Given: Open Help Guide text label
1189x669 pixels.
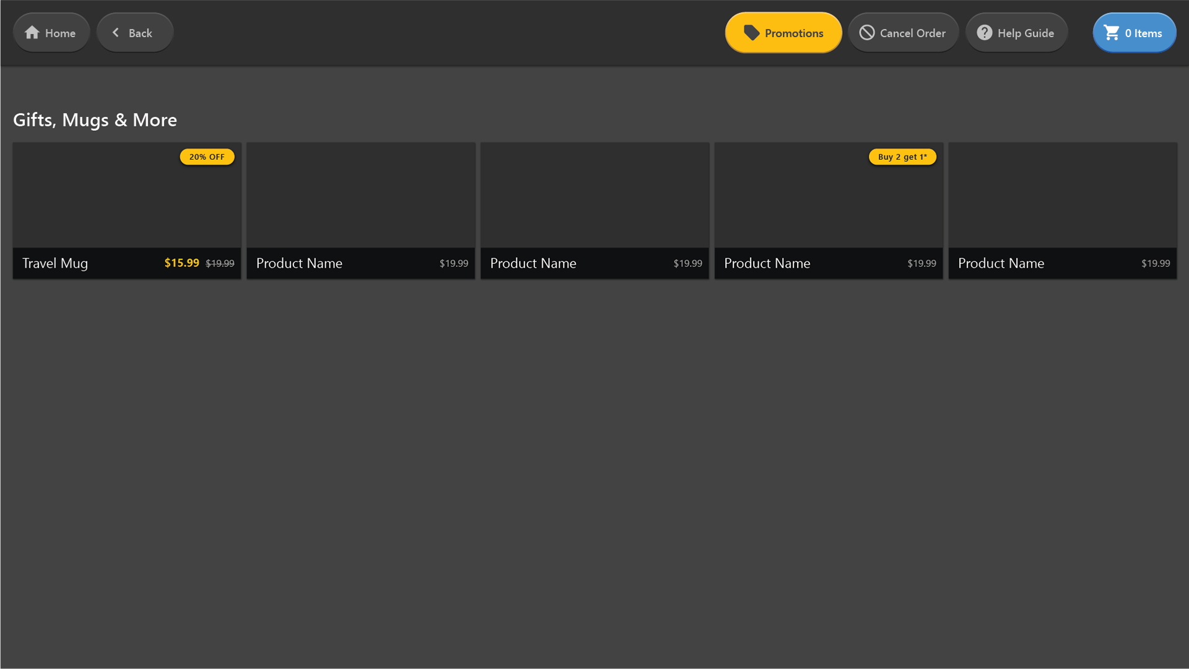Looking at the screenshot, I should pyautogui.click(x=1026, y=33).
